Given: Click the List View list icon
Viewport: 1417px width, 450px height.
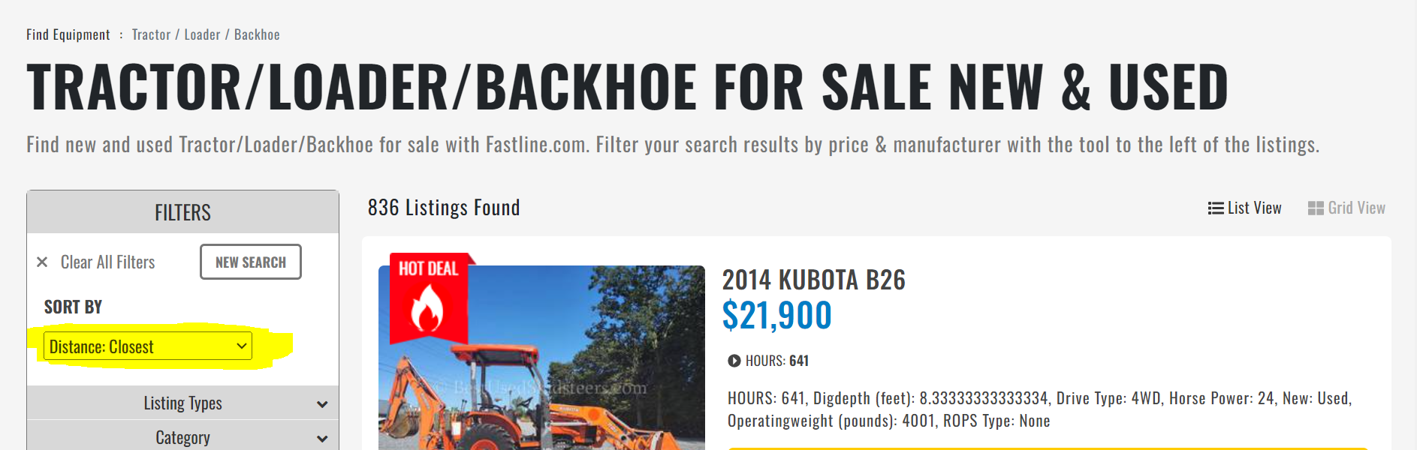Looking at the screenshot, I should 1215,208.
